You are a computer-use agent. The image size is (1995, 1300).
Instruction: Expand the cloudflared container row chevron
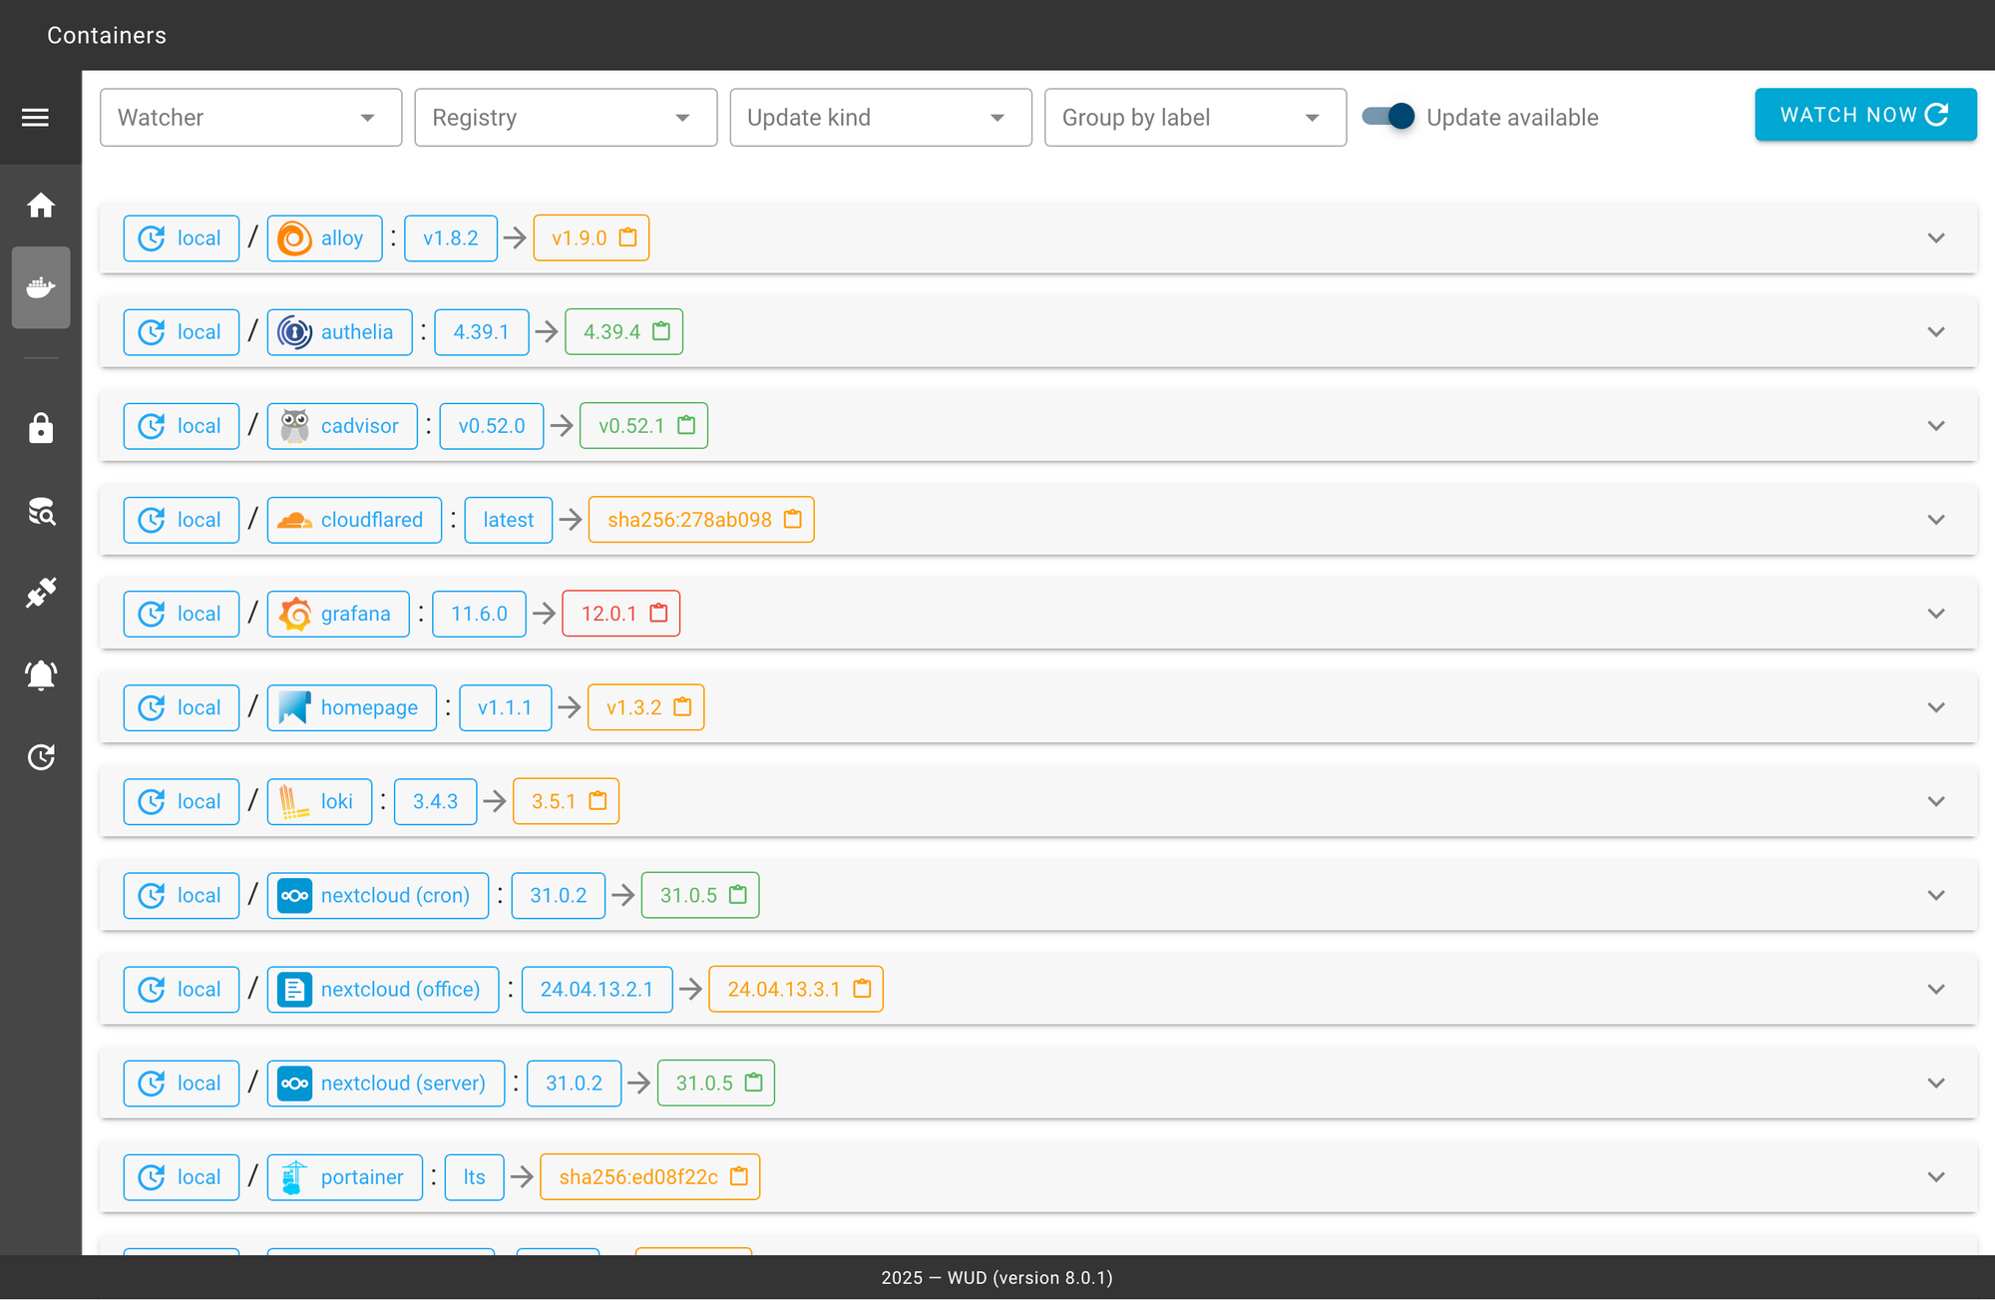tap(1936, 519)
